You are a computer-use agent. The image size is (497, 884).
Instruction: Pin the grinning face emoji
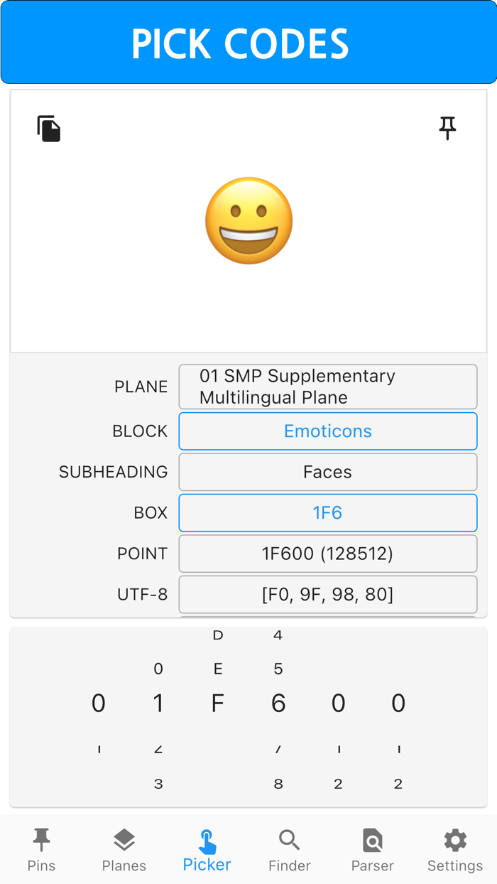pyautogui.click(x=447, y=129)
